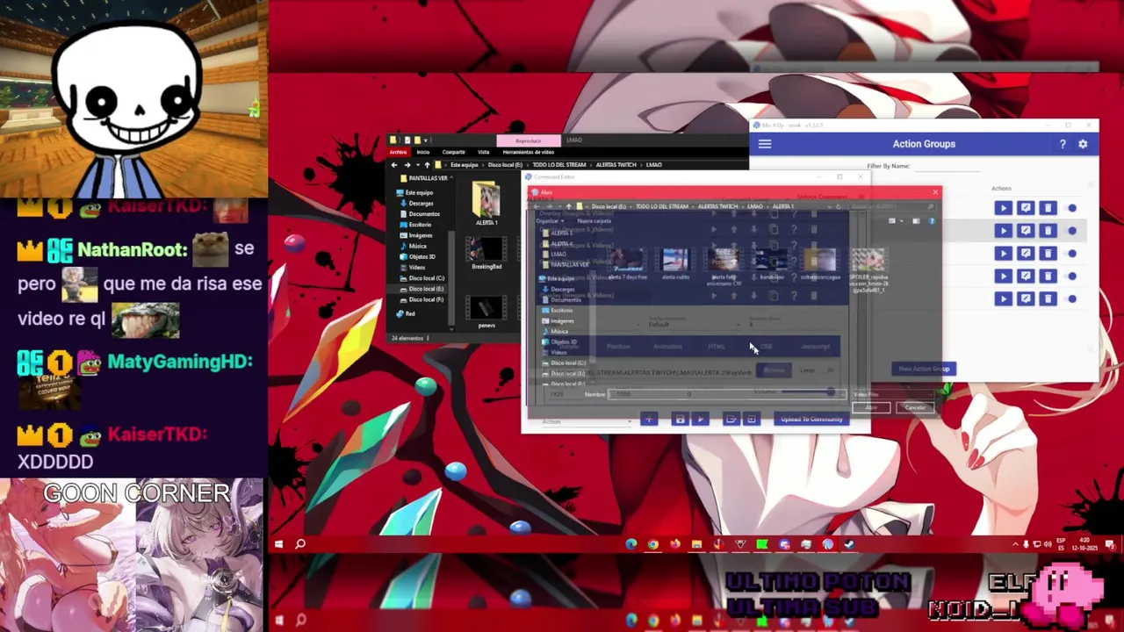Delete the first action group in the list
Screen dimensions: 1124x632
1048,208
